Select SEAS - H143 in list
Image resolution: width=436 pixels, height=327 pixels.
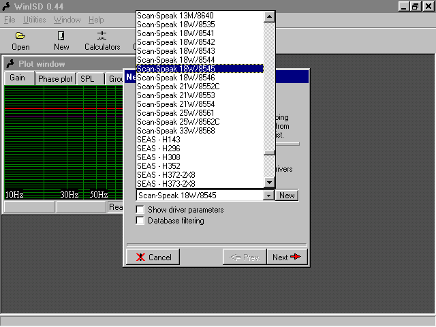coord(200,140)
